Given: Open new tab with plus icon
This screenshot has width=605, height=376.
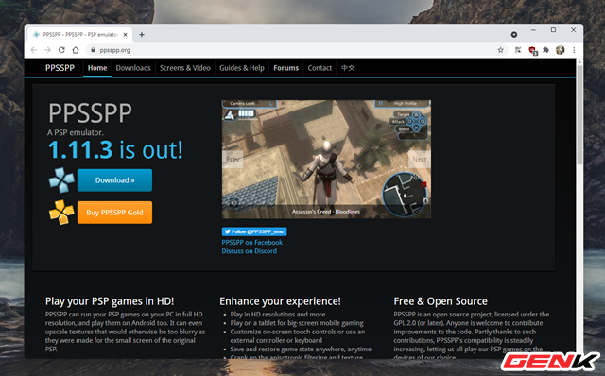Looking at the screenshot, I should tap(142, 35).
